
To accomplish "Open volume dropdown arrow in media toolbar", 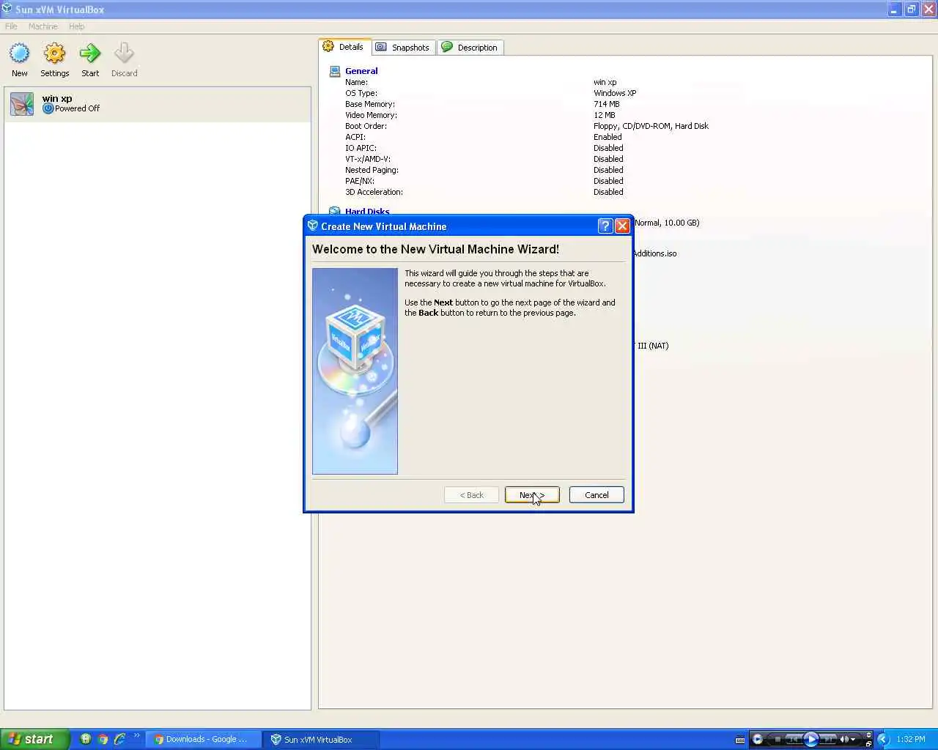I will pyautogui.click(x=853, y=740).
